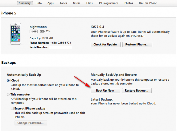Go to the Photos tab
This screenshot has width=177, height=132.
coord(129,3)
